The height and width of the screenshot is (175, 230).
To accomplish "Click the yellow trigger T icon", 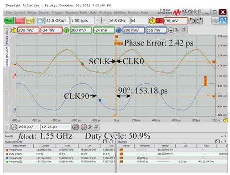I will 152,21.
